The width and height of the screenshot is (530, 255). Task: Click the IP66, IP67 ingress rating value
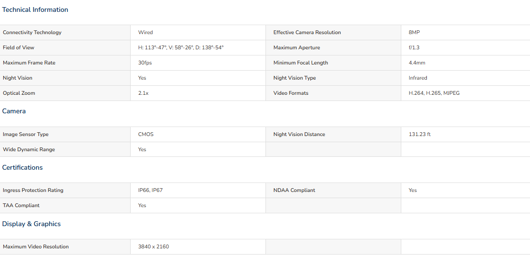[x=150, y=191]
